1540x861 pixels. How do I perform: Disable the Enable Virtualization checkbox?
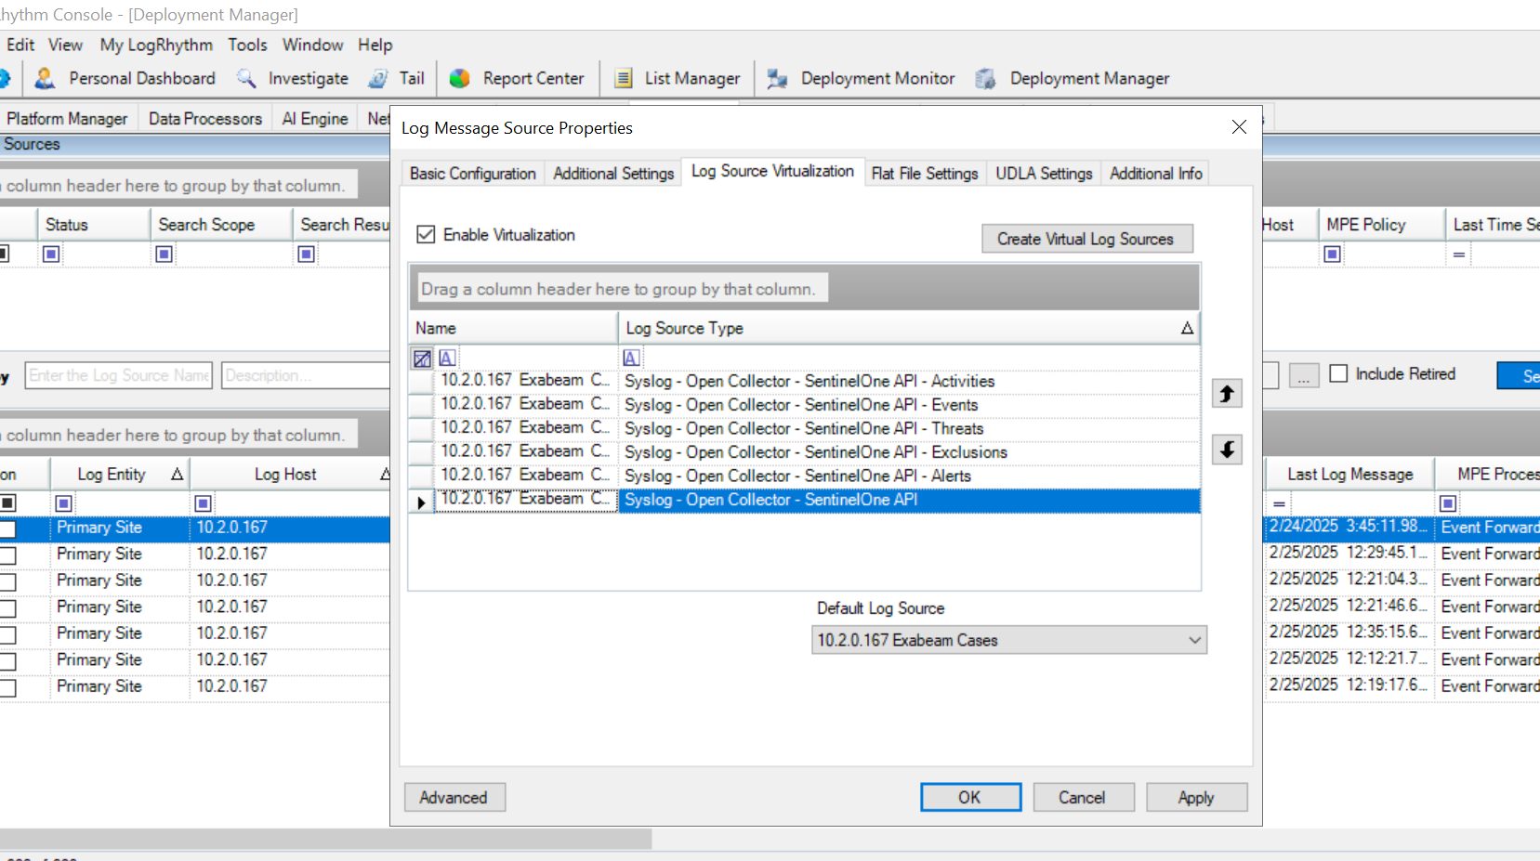point(427,235)
